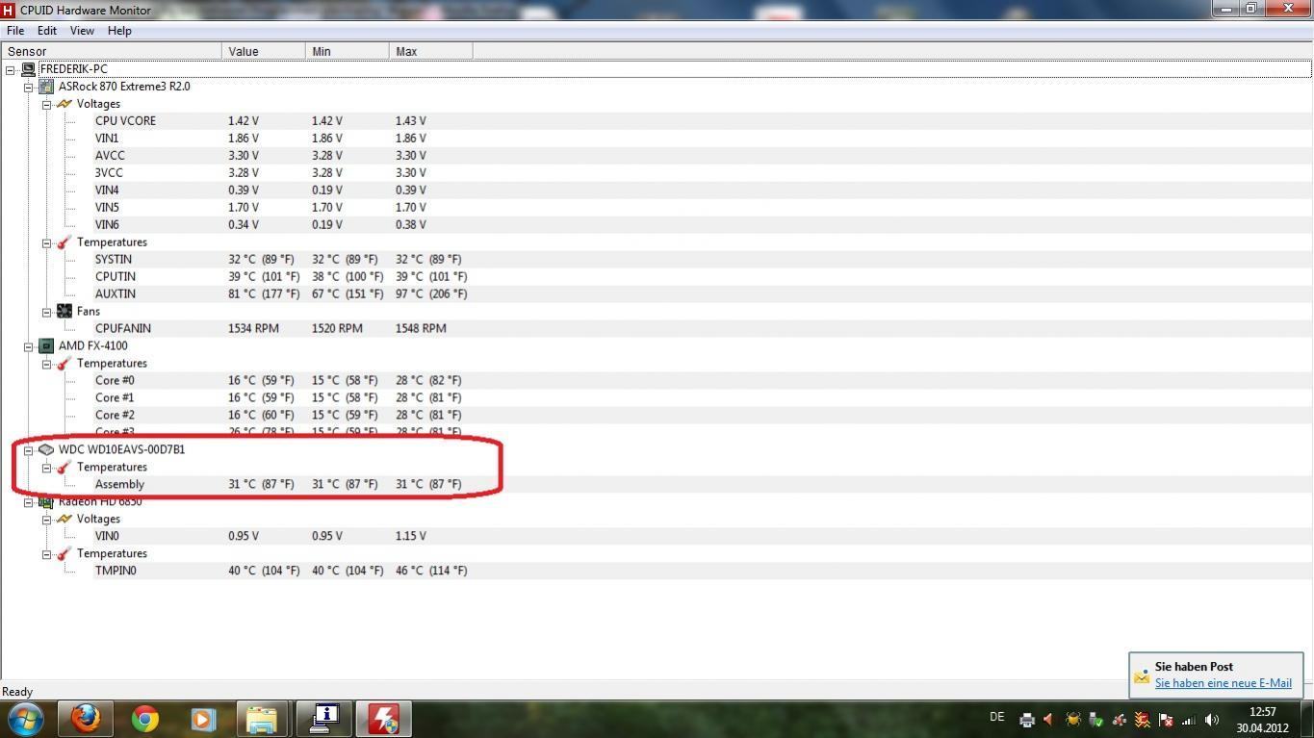Screen dimensions: 1314x738
Task: Click the FREDERIK-PC computer icon
Action: (x=28, y=69)
